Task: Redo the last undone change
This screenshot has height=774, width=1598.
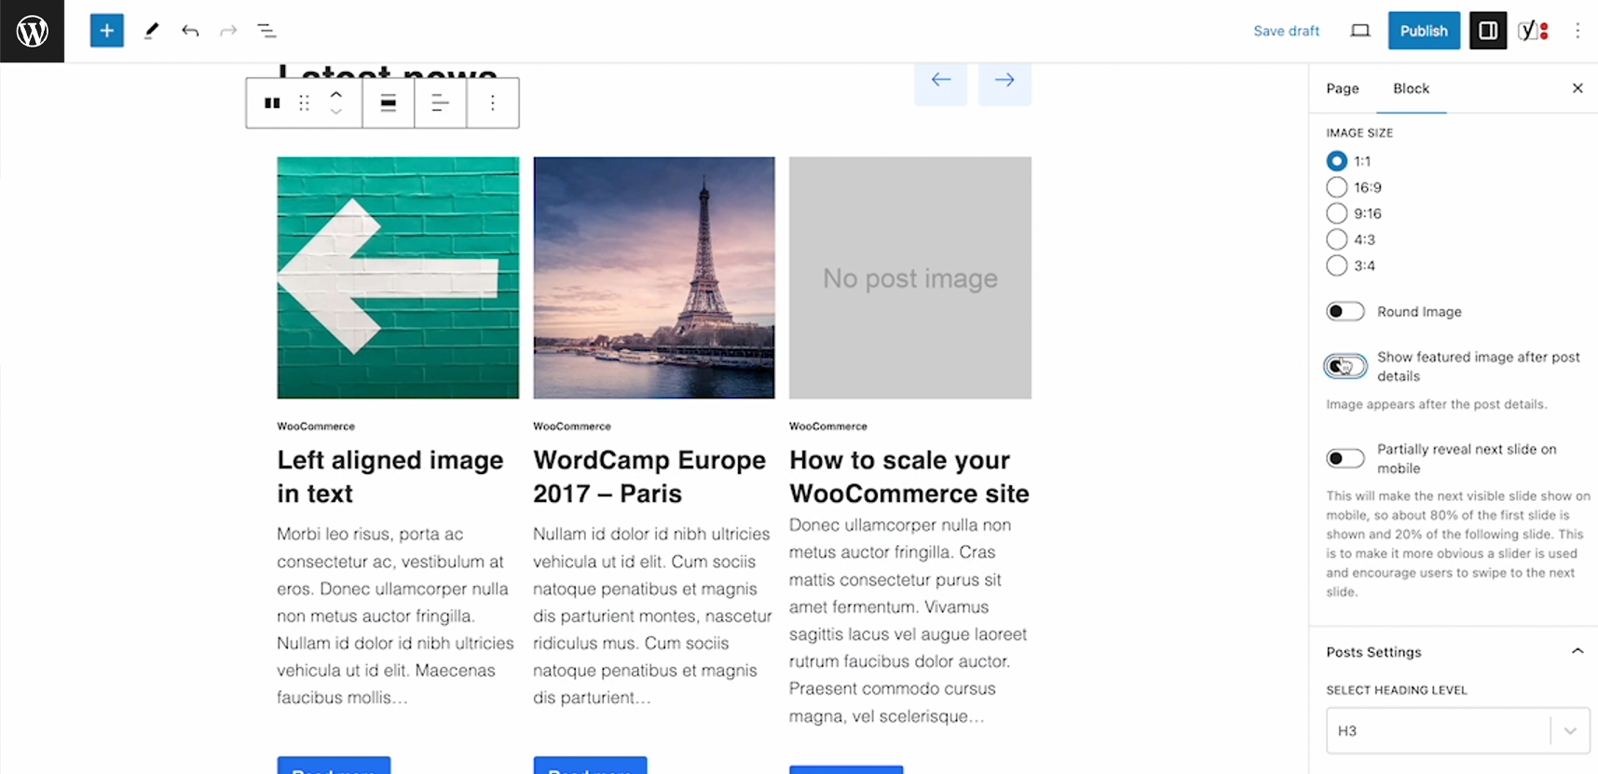Action: [228, 31]
